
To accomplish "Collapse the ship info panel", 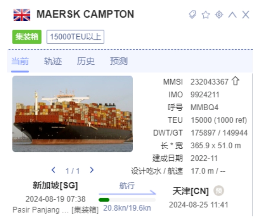I will 232,15.
